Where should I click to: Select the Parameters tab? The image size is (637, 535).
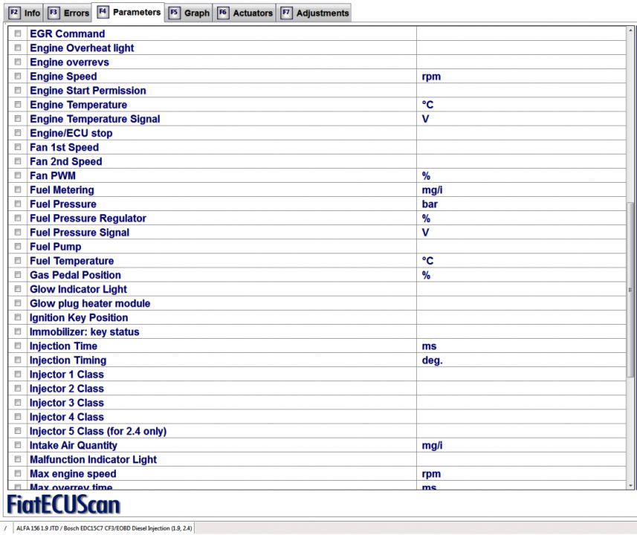[129, 12]
